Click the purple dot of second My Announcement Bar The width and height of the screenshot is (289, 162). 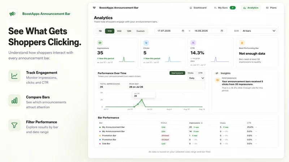pos(100,131)
